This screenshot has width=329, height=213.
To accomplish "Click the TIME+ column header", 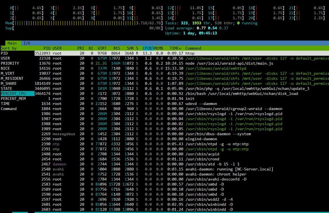I will (x=175, y=48).
